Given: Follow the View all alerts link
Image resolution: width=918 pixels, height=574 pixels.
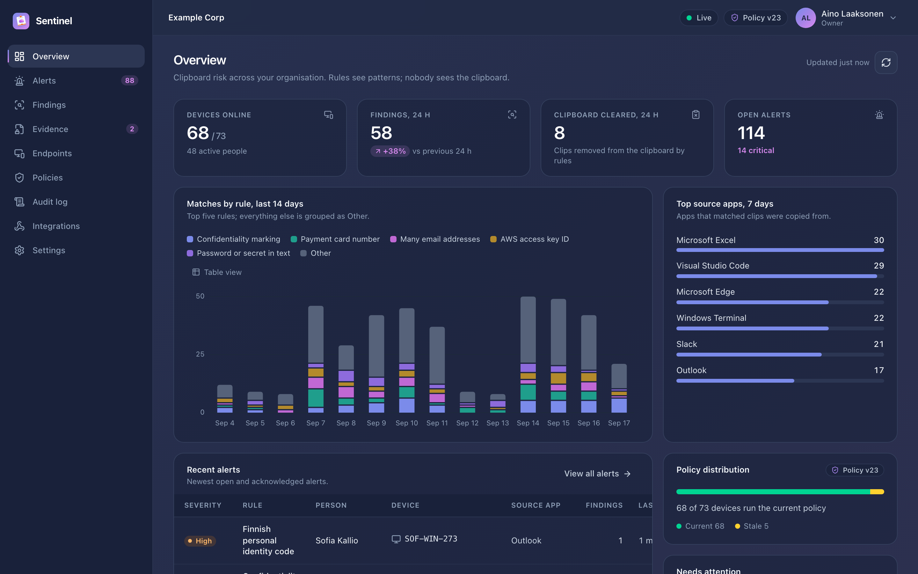Looking at the screenshot, I should (597, 474).
